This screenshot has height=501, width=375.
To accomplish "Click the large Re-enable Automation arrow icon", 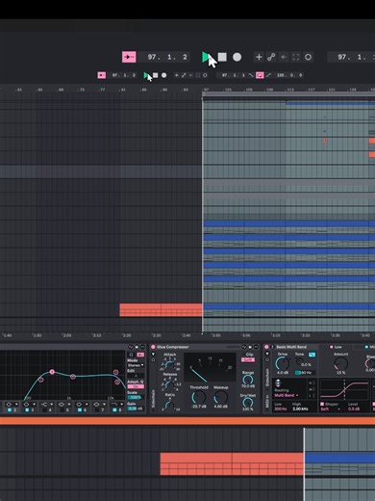I will tap(284, 57).
